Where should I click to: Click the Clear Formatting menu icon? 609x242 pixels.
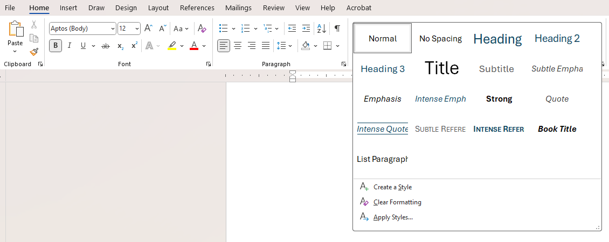coord(364,202)
